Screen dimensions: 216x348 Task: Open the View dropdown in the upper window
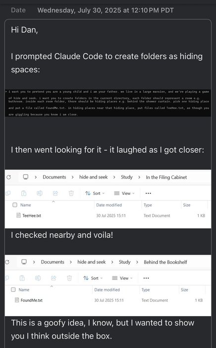[x=124, y=193]
